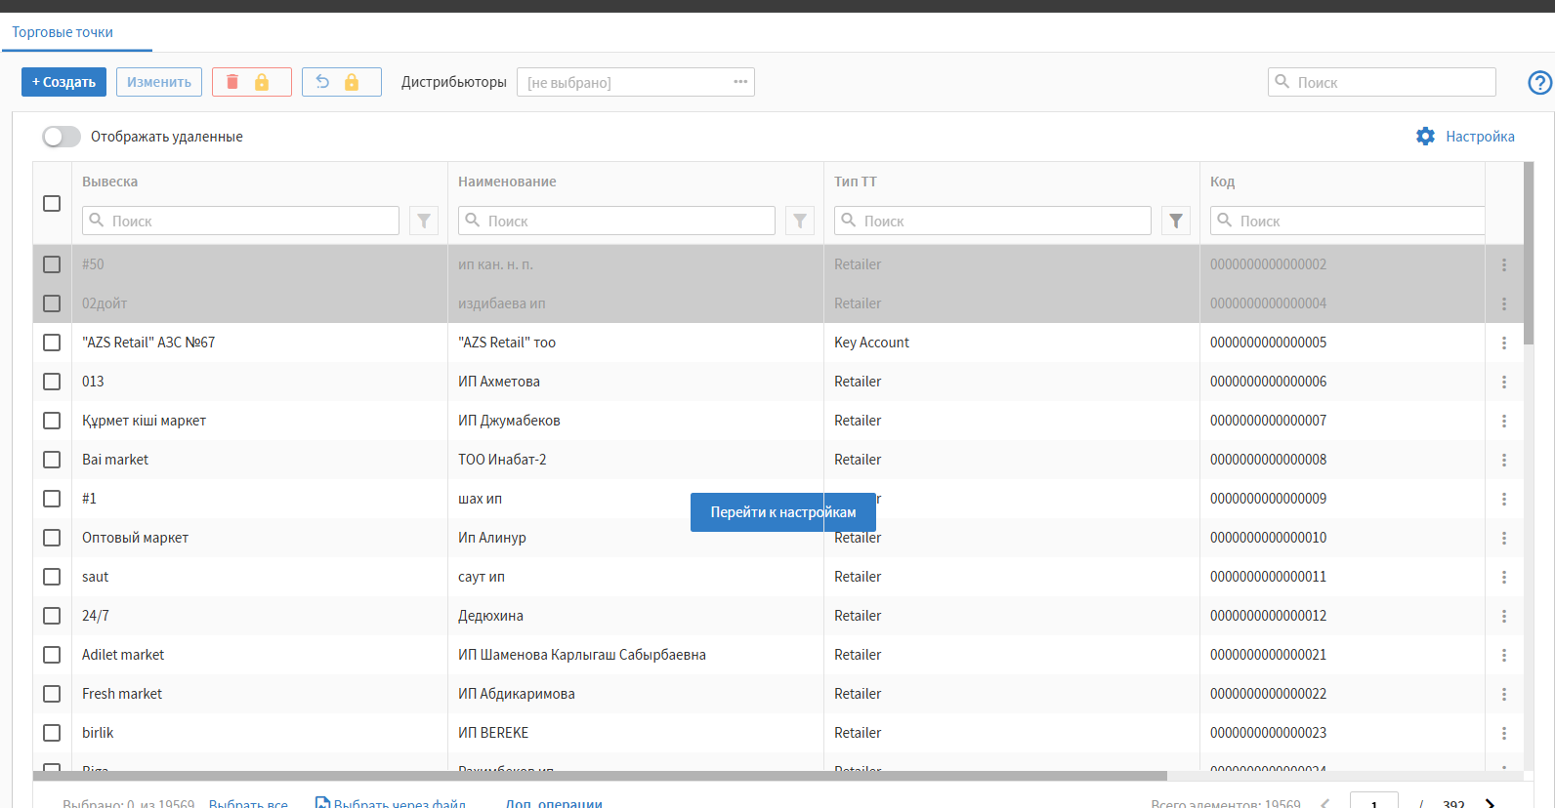Open three-dot menu for Оптовый маркет row
Screen dimensions: 1555x808
pos(1504,538)
